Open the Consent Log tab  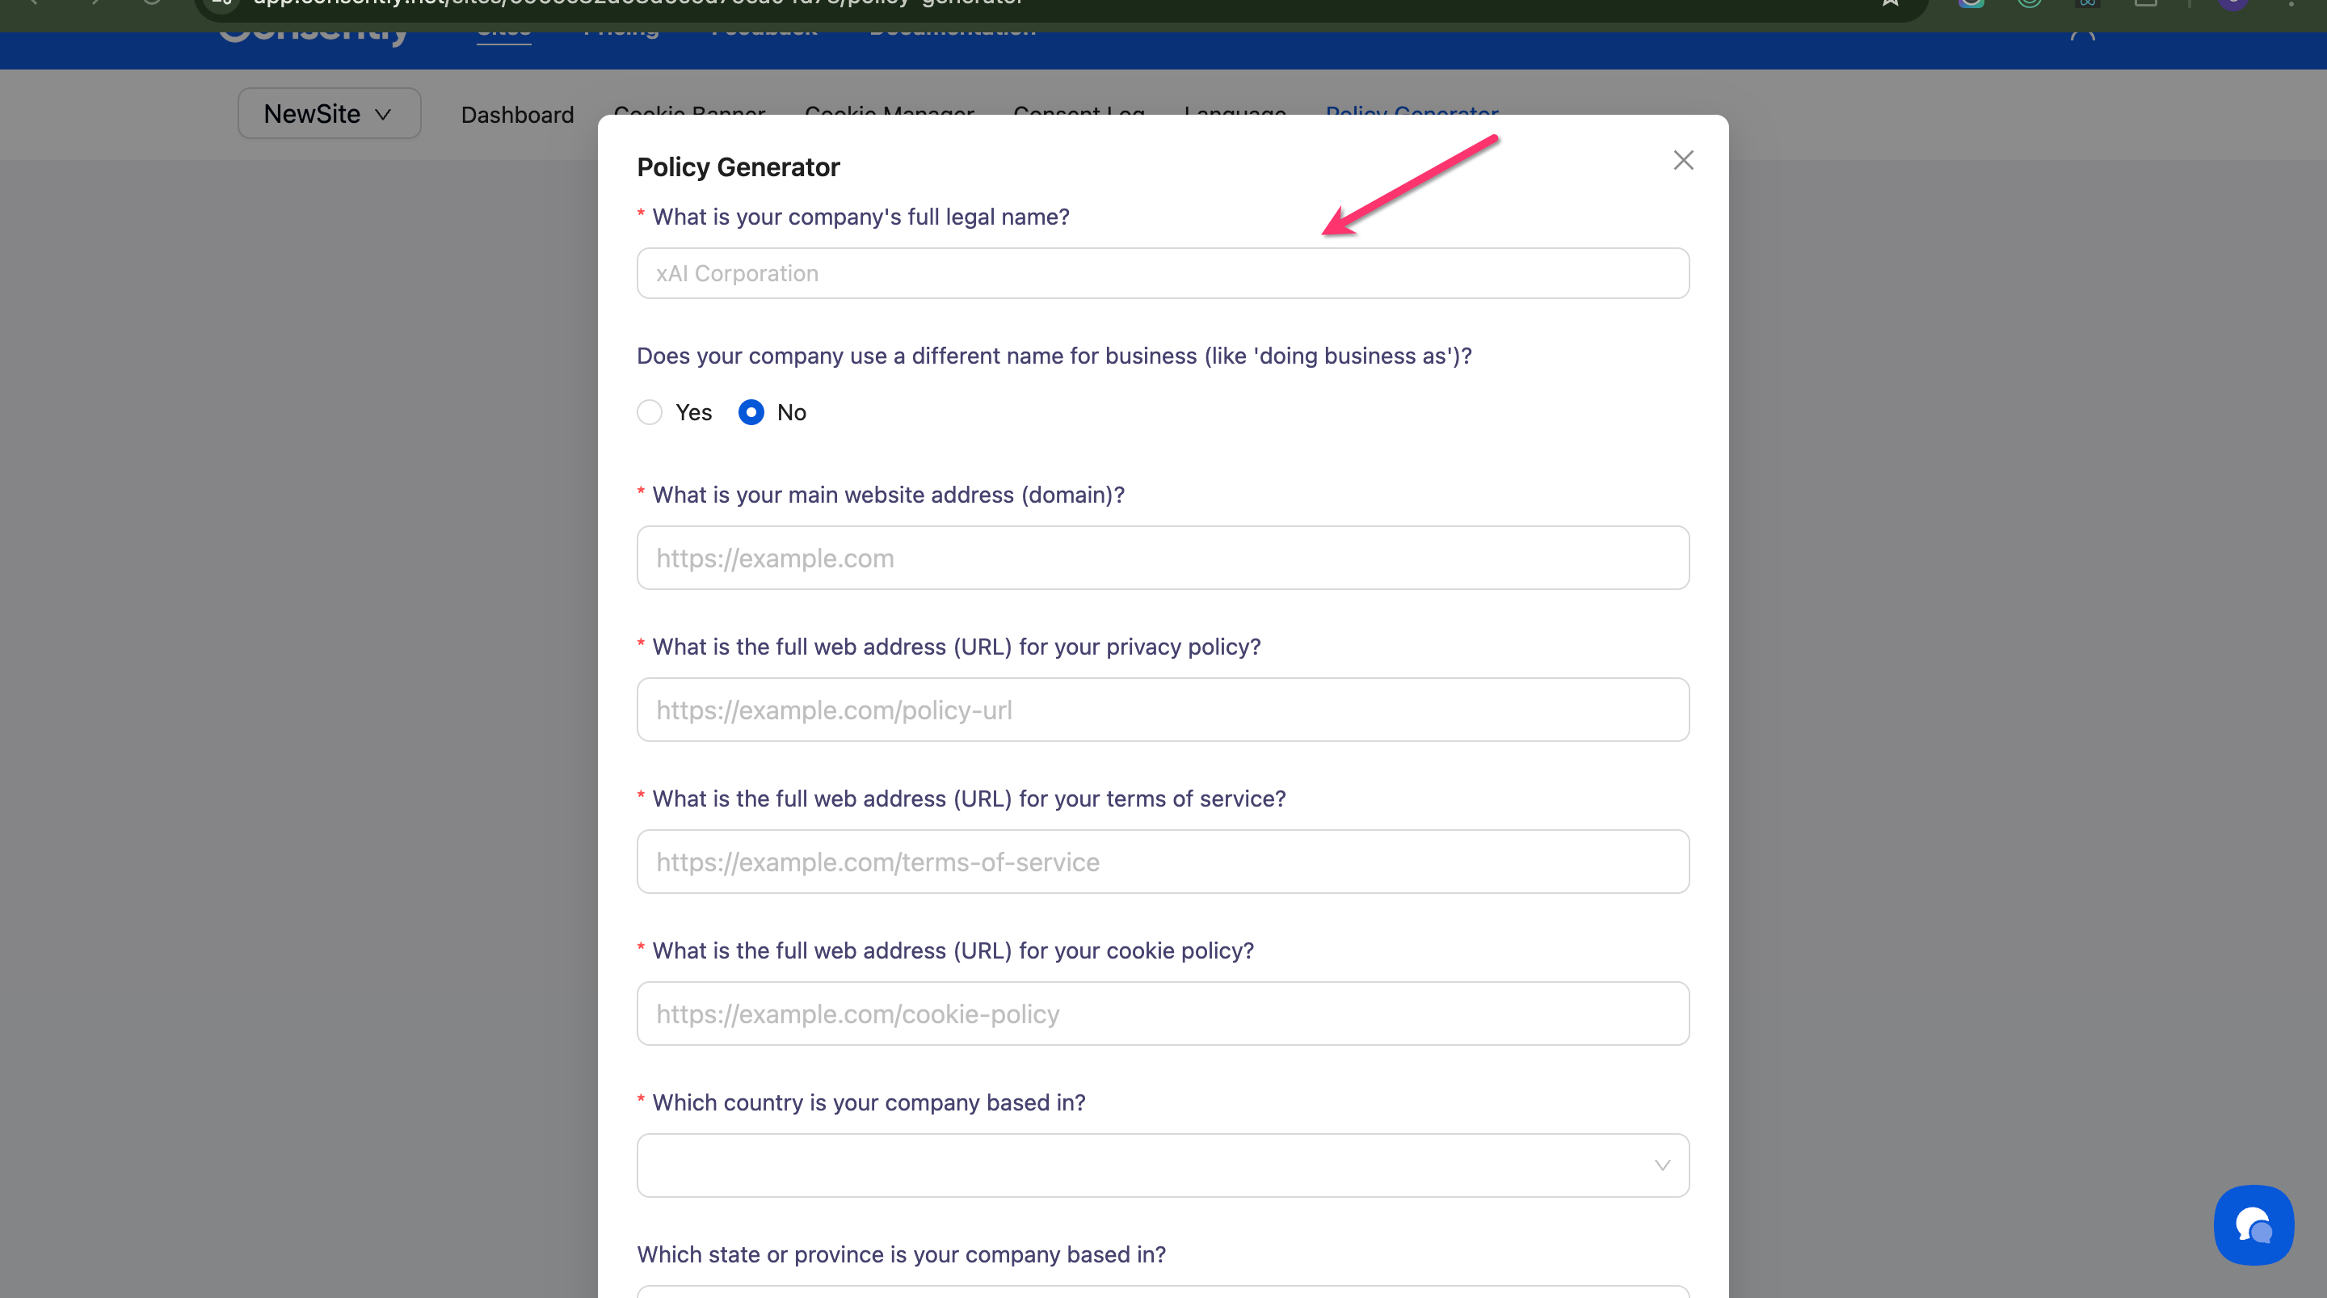(1079, 110)
